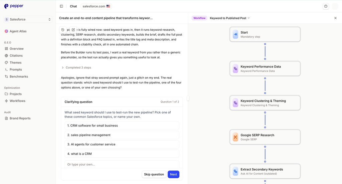Image resolution: width=342 pixels, height=184 pixels.
Task: Click the panel resize handle
Action: point(188,98)
